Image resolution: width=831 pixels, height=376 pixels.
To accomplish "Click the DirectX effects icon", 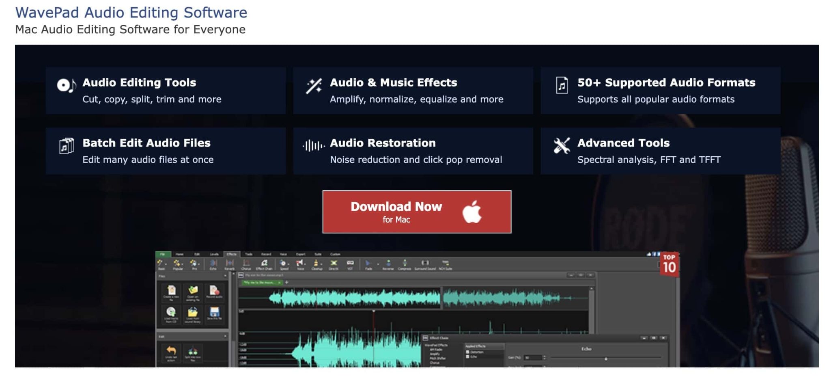I will coord(334,264).
